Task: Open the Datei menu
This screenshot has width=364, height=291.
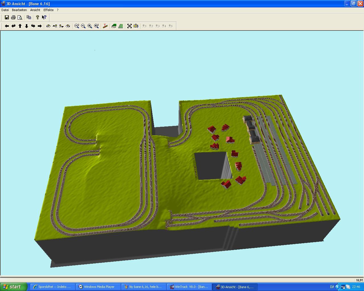Action: coord(5,10)
